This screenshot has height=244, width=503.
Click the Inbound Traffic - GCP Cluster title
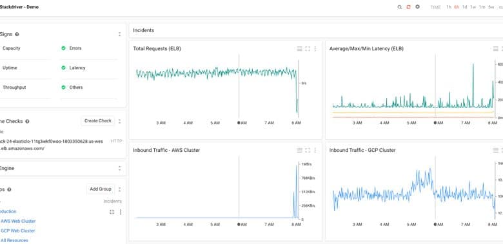pos(362,150)
